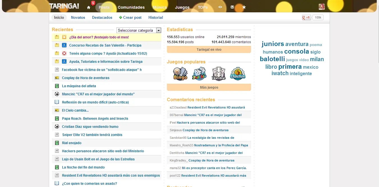Open the Dominó game icon
This screenshot has width=379, height=187.
coord(219,73)
